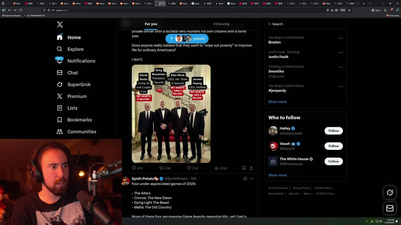Screen dimensions: 401x225
Task: Open Lists in the sidebar
Action: point(67,108)
